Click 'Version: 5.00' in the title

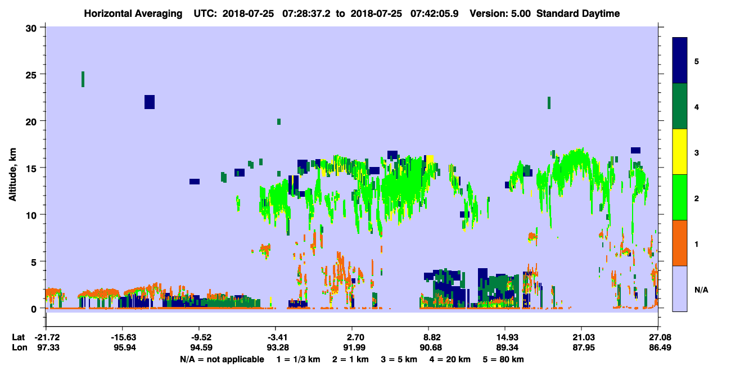(502, 13)
